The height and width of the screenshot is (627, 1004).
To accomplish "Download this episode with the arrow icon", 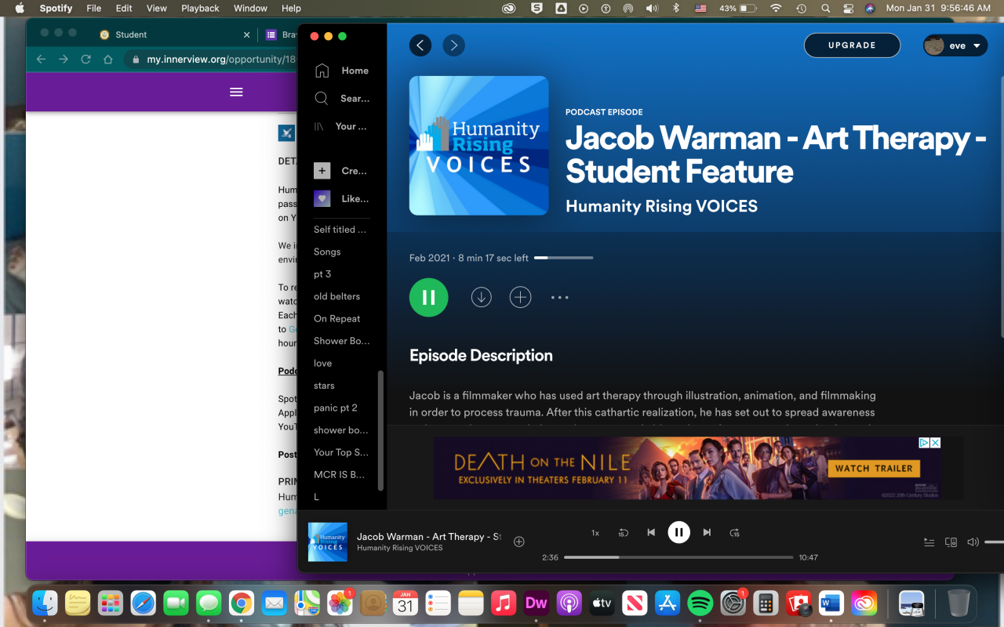I will (481, 297).
